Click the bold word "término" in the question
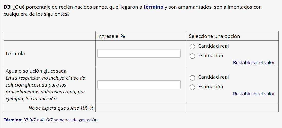This screenshot has width=282, height=128. tap(153, 7)
